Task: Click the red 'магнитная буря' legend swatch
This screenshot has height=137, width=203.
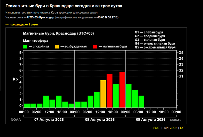Action: pyautogui.click(x=95, y=46)
